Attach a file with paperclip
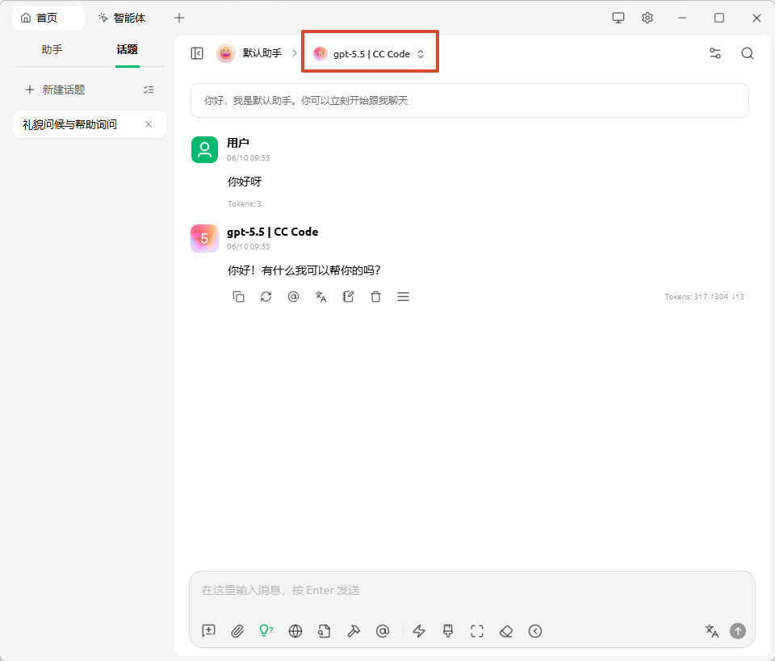 (237, 631)
